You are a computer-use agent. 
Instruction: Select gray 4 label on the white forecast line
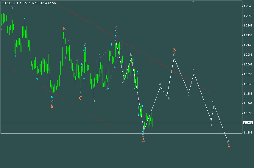click(x=213, y=102)
